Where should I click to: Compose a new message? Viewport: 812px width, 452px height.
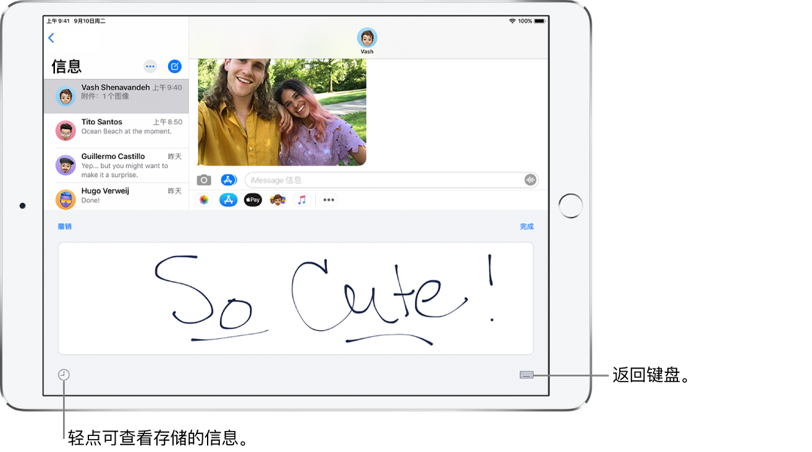(175, 66)
